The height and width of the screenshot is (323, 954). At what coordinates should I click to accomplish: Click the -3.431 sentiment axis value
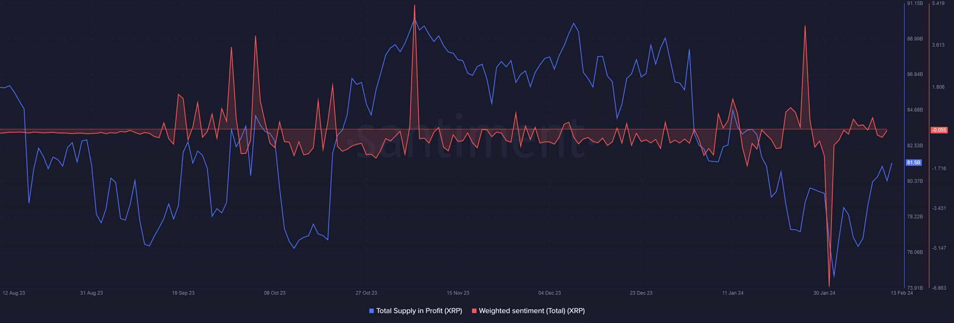[939, 208]
